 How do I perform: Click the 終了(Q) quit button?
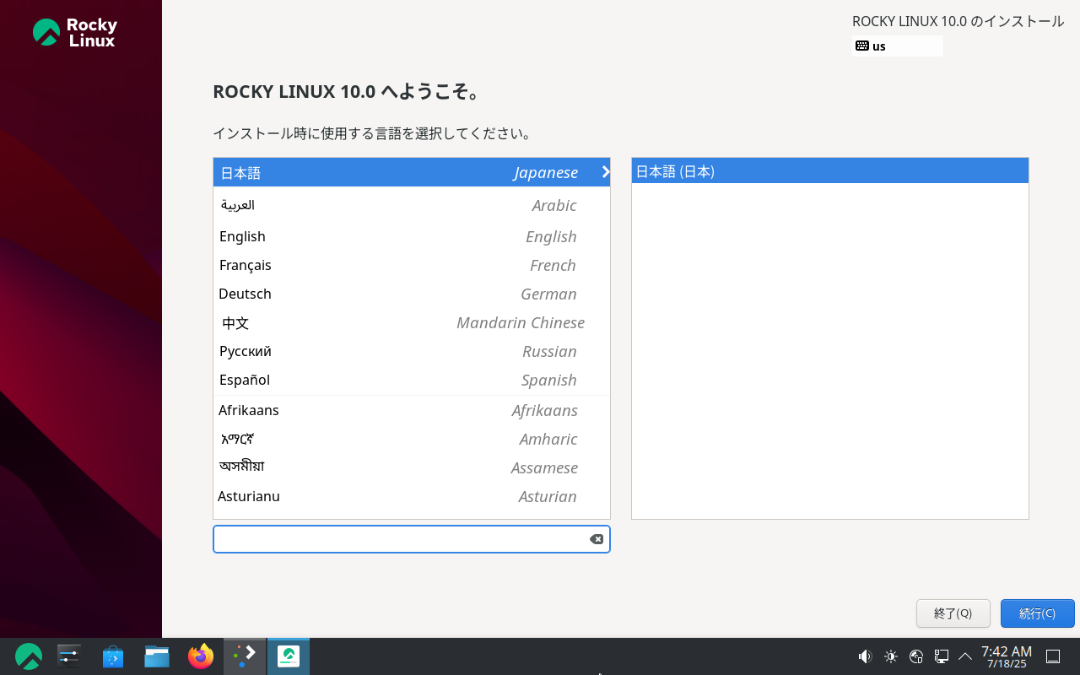click(x=953, y=613)
